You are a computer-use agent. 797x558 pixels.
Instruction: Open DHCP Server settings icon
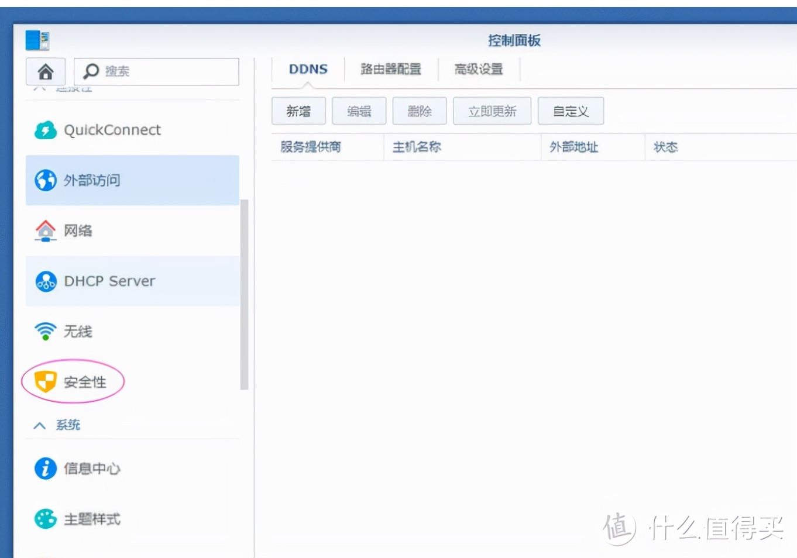[45, 281]
